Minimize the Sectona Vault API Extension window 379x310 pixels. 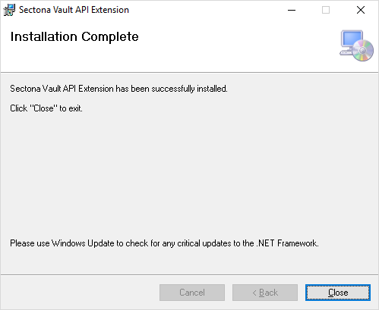292,10
